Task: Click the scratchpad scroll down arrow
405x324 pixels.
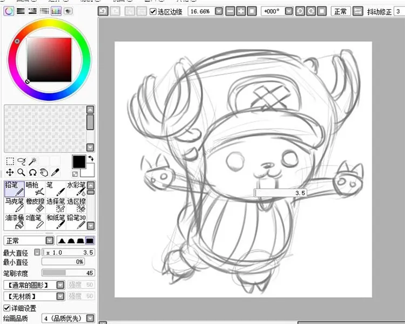Action: pyautogui.click(x=90, y=147)
